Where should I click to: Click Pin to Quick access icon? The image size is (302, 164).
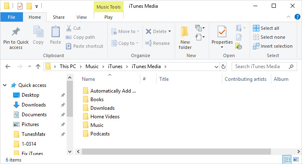[16, 32]
